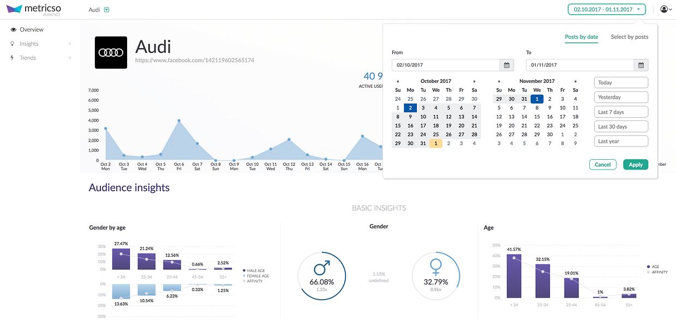This screenshot has height=327, width=676.
Task: Go to Overview in the sidebar
Action: [x=32, y=29]
